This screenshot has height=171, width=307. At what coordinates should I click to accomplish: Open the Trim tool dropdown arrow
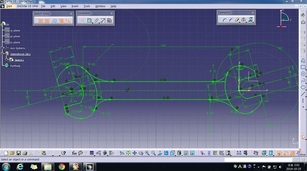point(240,22)
